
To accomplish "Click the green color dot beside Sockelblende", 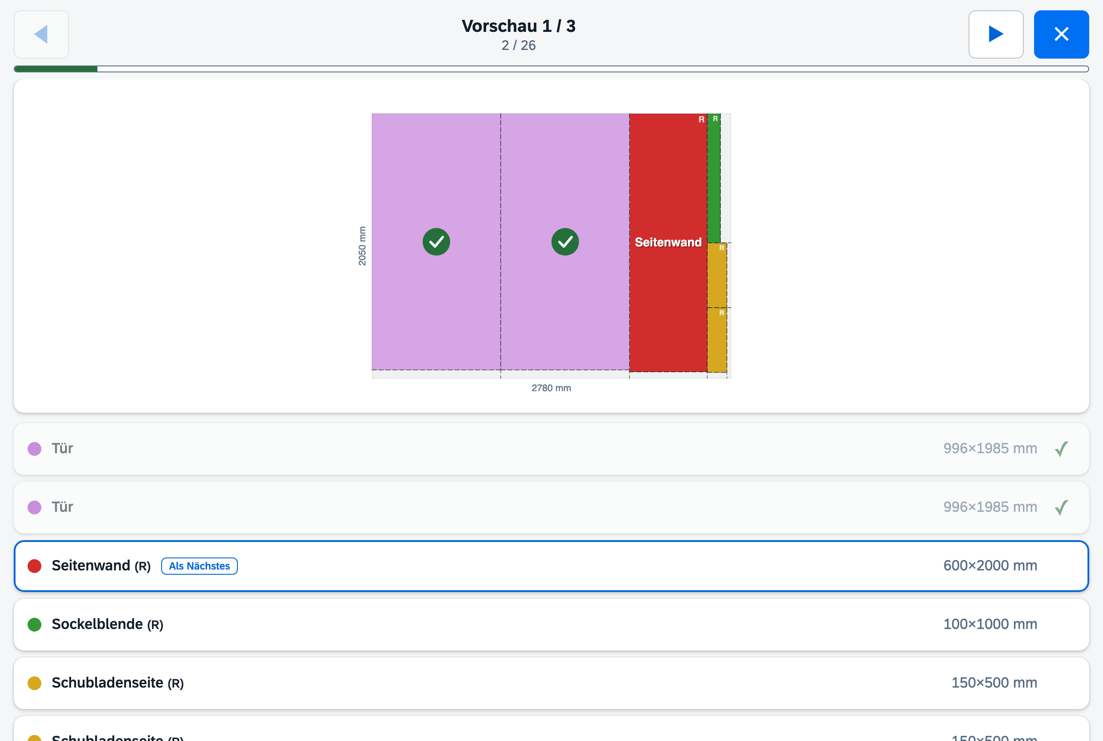I will coord(34,624).
